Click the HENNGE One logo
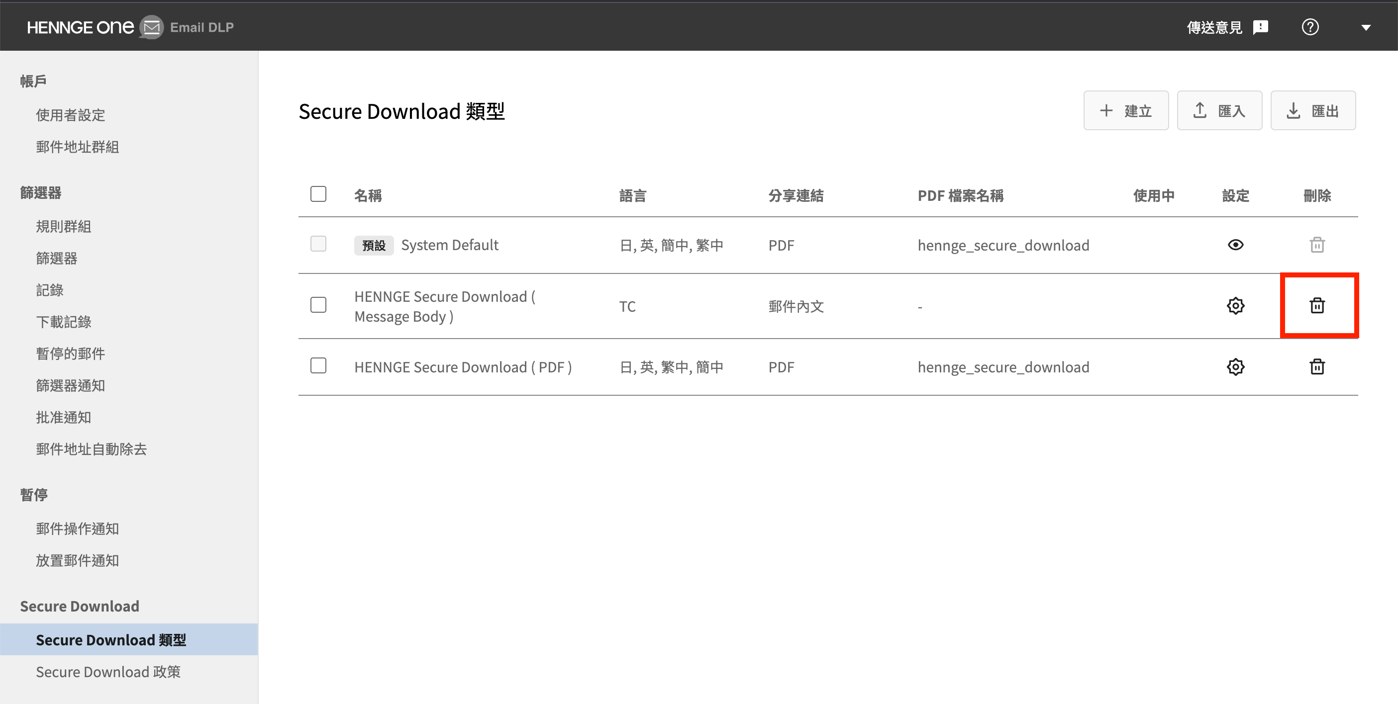Viewport: 1398px width, 704px height. coord(80,27)
